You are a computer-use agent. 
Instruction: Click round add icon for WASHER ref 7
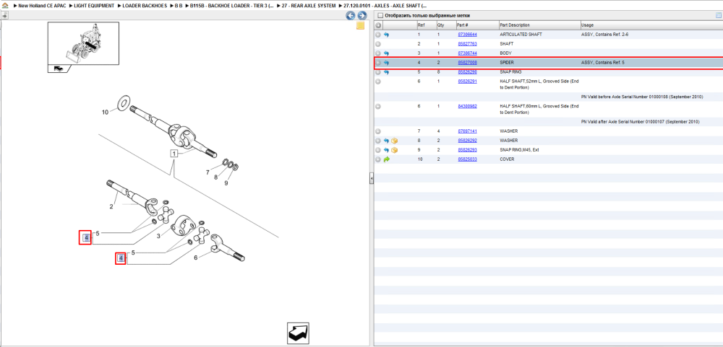coord(378,131)
